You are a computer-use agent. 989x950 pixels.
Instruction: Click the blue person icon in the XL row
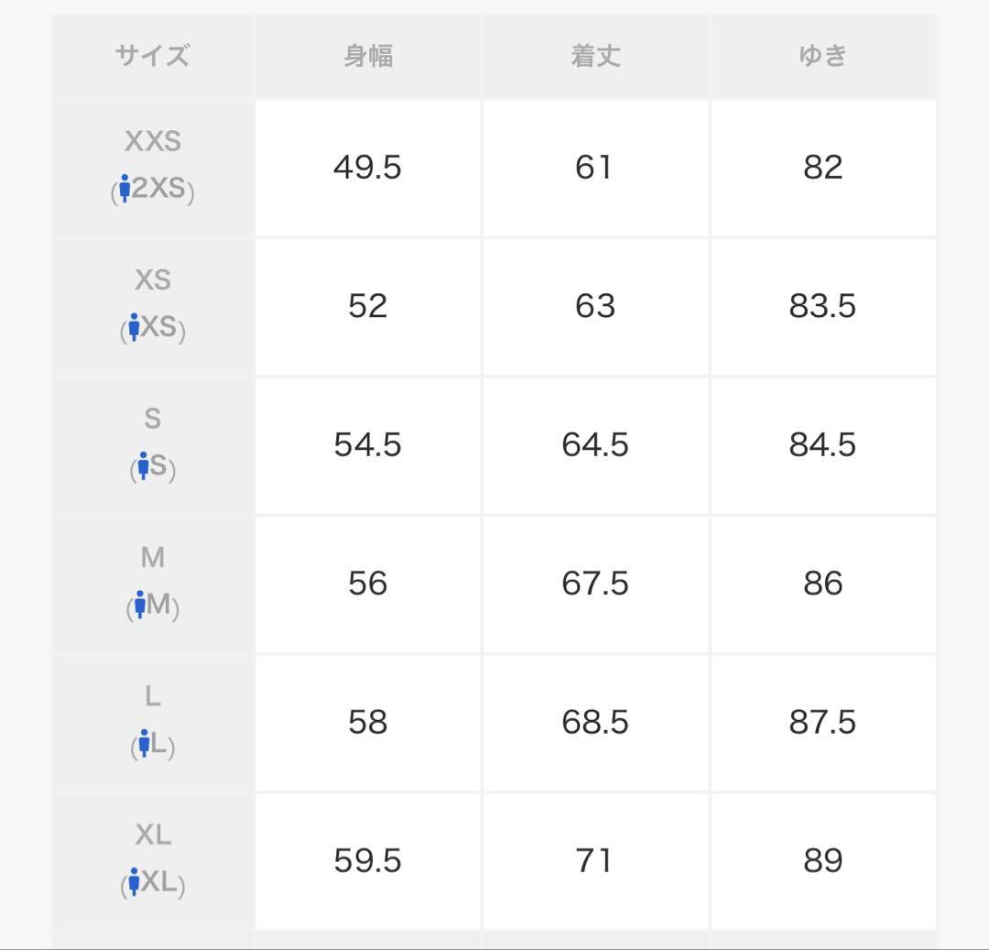tap(134, 882)
